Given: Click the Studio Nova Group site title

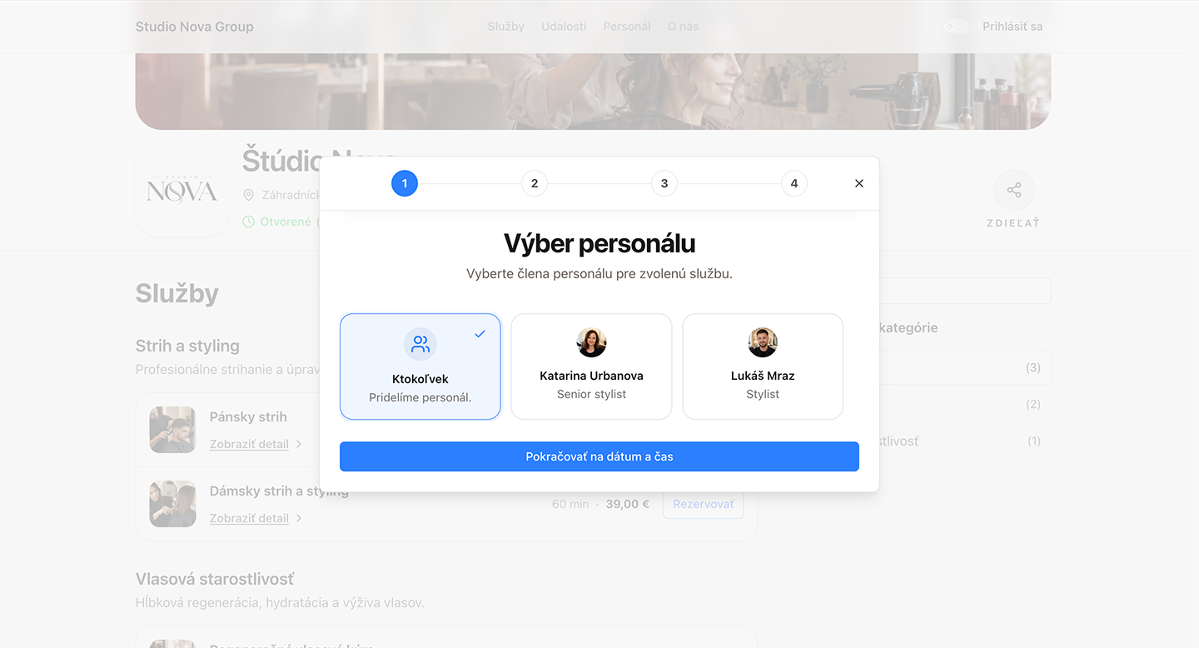Looking at the screenshot, I should (x=195, y=27).
